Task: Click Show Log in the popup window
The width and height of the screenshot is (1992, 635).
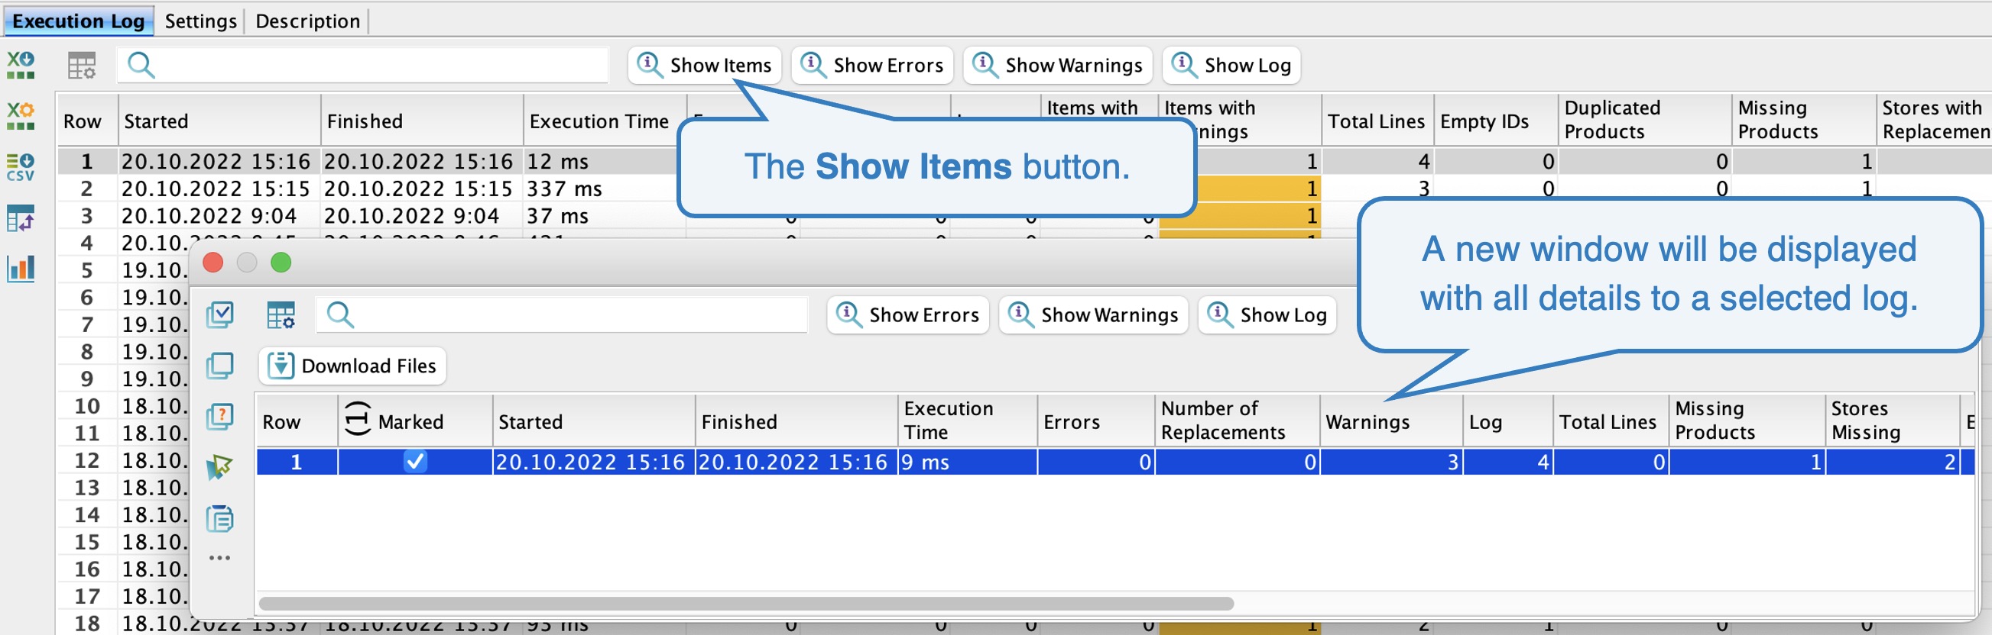Action: pos(1267,315)
